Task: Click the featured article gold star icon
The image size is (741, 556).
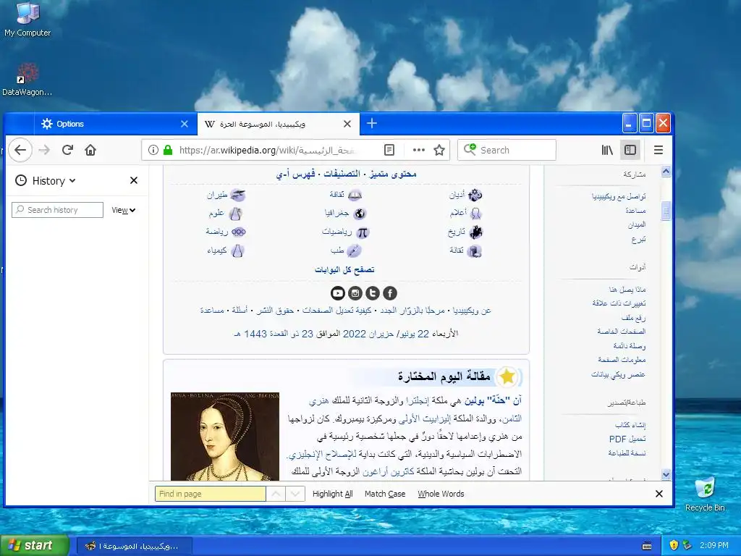Action: point(507,376)
